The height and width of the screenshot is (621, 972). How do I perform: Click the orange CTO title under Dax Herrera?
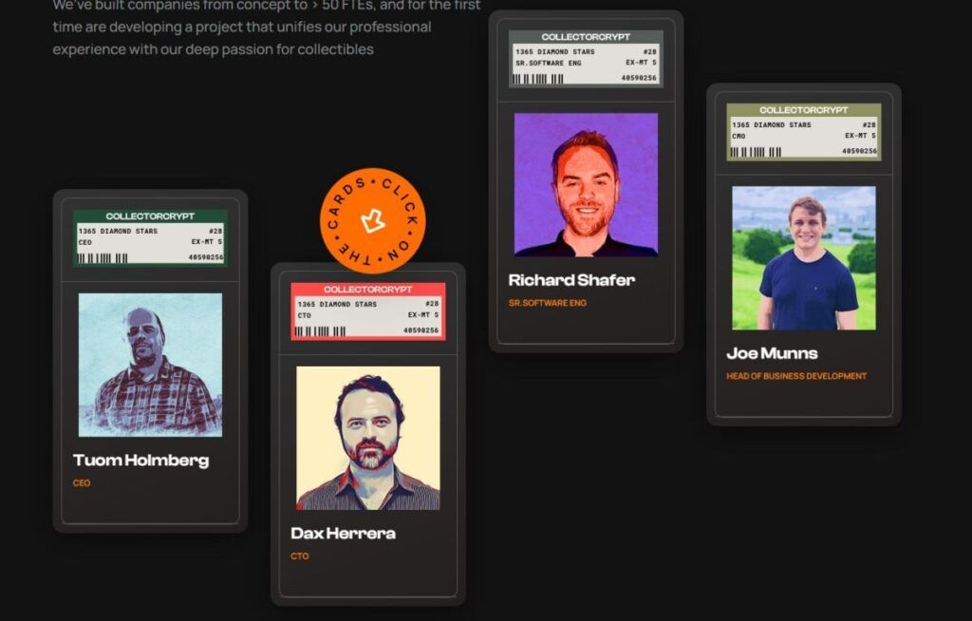tap(299, 556)
